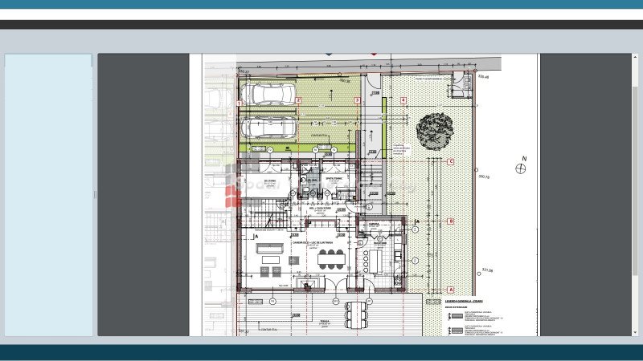Screen dimensions: 643x361
Task: Select the lower parked car symbol
Action: tap(268, 127)
